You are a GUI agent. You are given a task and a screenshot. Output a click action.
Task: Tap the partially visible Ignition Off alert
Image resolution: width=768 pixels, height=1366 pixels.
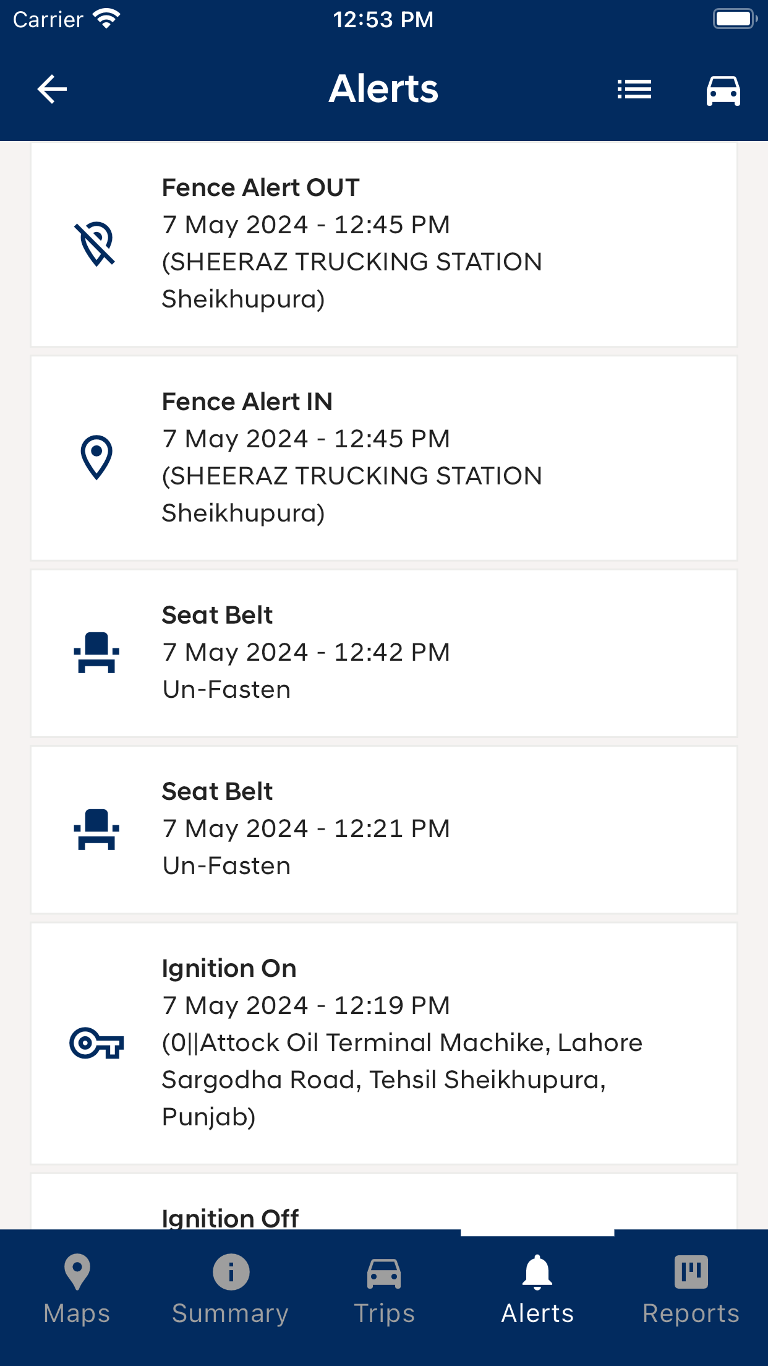pos(384,1201)
